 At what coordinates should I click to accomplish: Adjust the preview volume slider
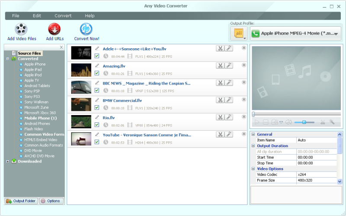305,122
